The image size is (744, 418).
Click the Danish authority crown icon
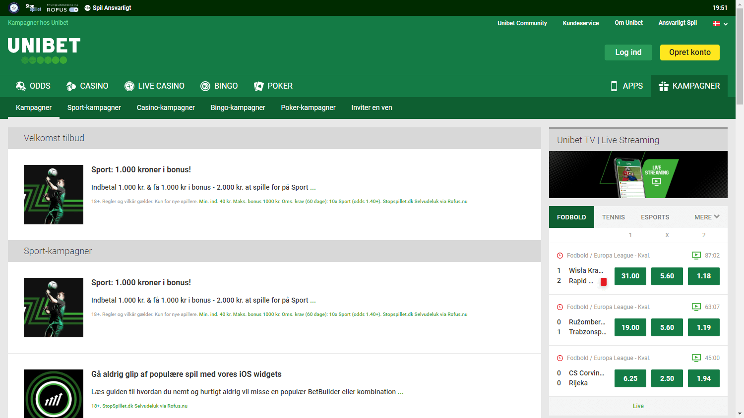(x=14, y=7)
